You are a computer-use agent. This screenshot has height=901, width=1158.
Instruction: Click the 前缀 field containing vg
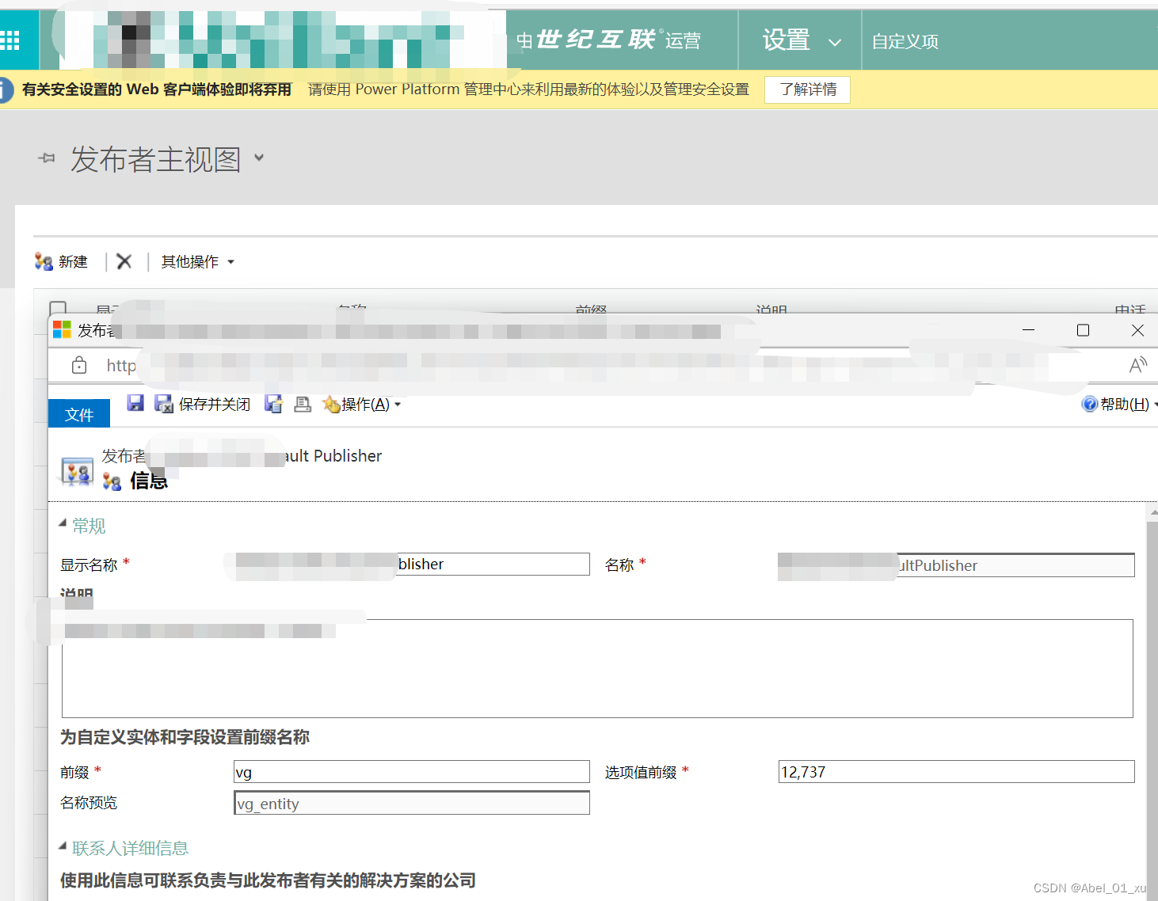[412, 772]
